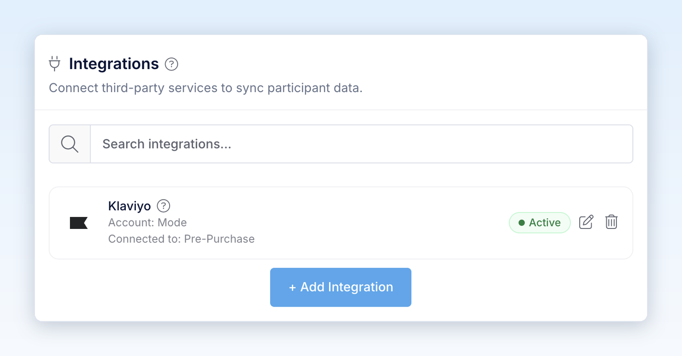Click the Integrations heading title

pos(114,64)
